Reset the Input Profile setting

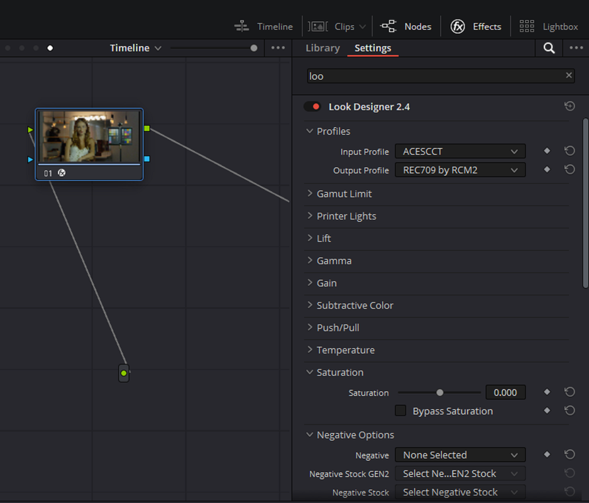[x=570, y=151]
